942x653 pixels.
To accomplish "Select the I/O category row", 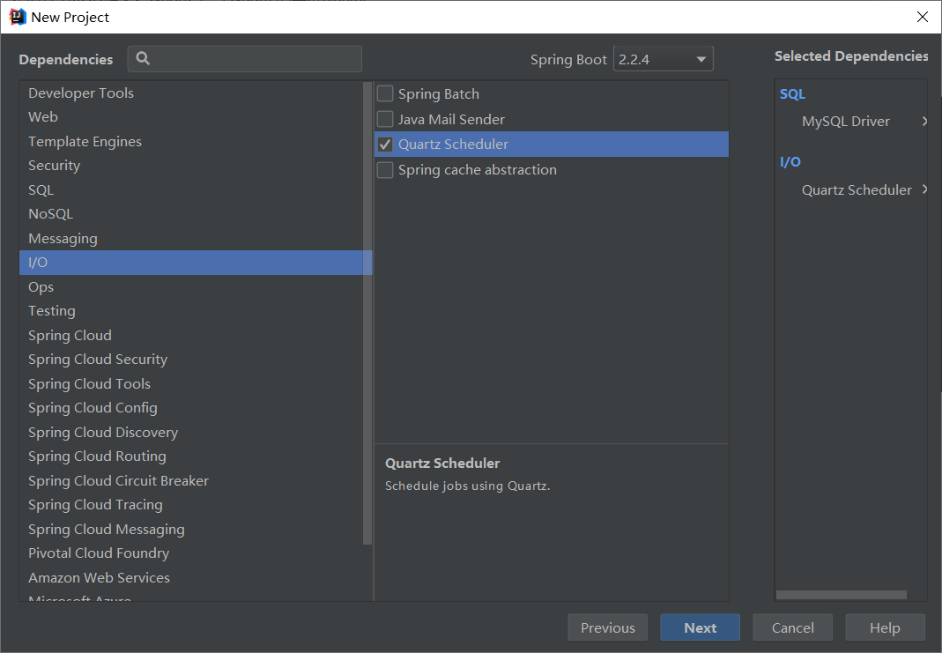I will tap(196, 263).
